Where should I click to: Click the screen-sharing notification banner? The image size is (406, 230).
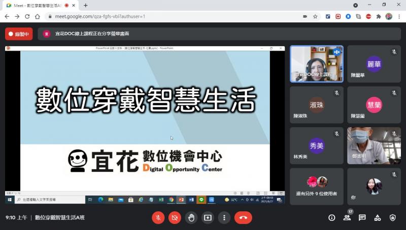coord(219,34)
